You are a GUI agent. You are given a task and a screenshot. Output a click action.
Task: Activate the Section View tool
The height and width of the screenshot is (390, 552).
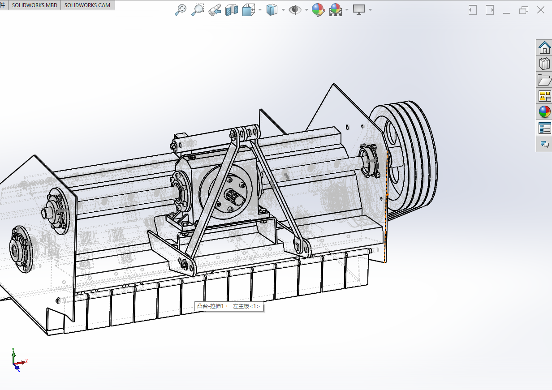point(231,10)
